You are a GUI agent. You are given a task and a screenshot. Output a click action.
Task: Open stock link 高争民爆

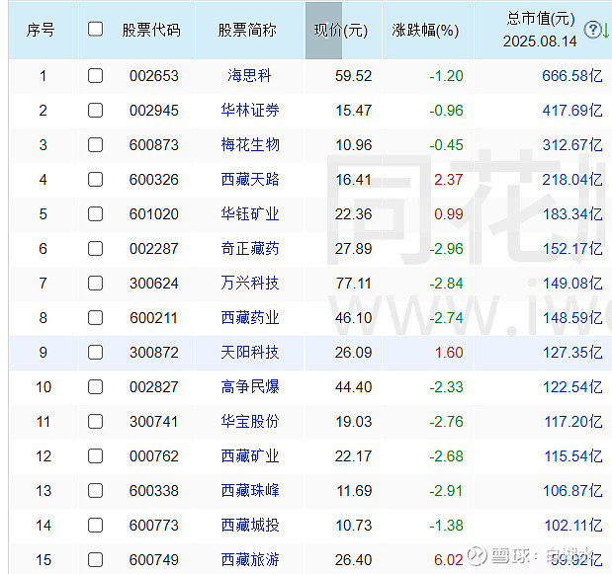click(250, 387)
